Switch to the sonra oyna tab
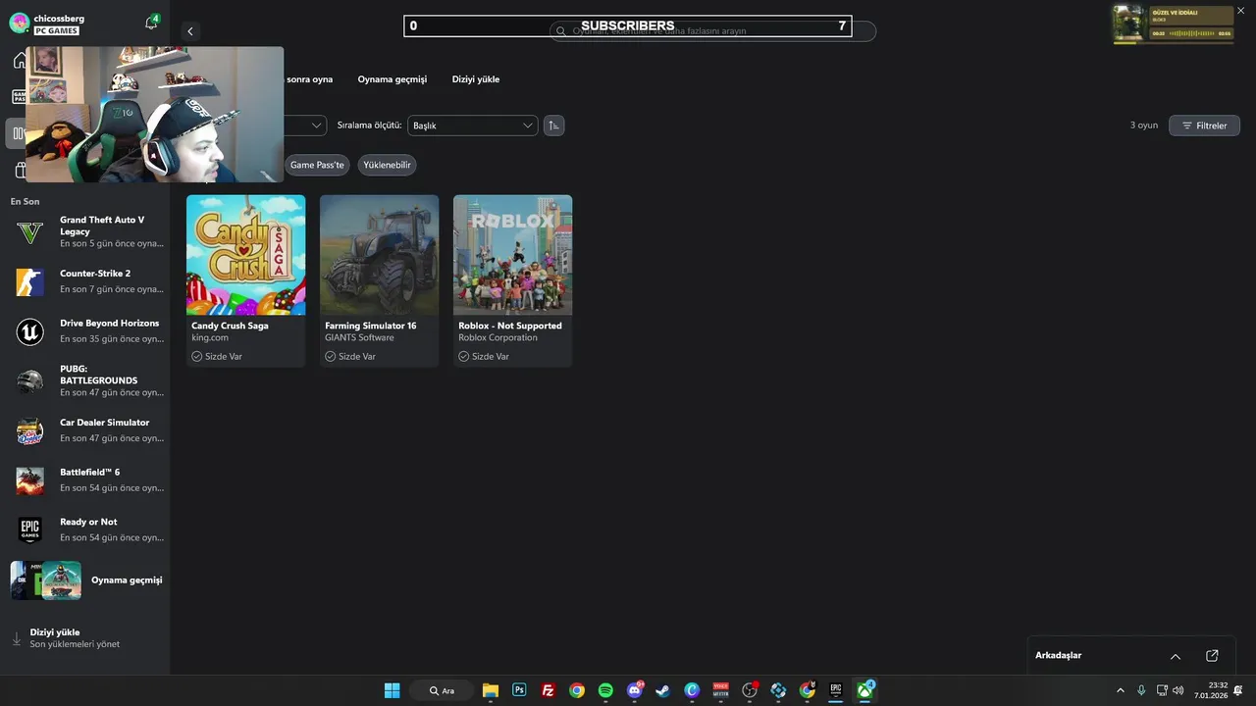1256x706 pixels. point(309,79)
